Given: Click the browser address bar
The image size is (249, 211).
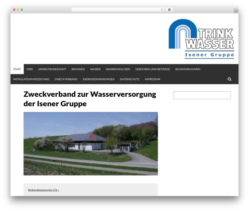Looking at the screenshot, I should tap(118, 10).
